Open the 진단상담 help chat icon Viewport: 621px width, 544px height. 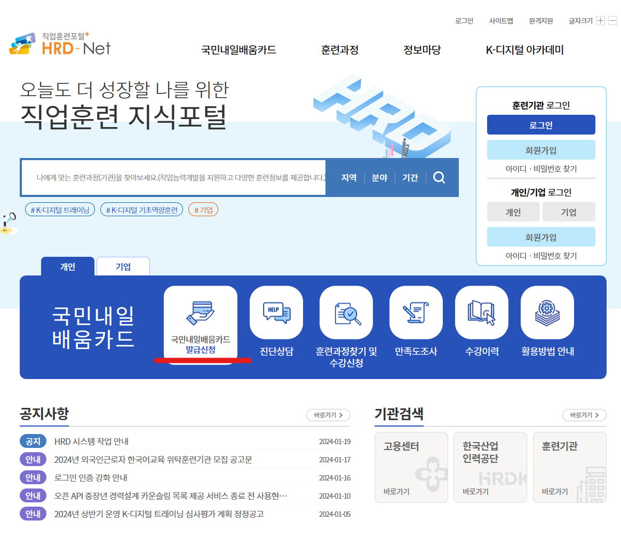click(x=276, y=313)
